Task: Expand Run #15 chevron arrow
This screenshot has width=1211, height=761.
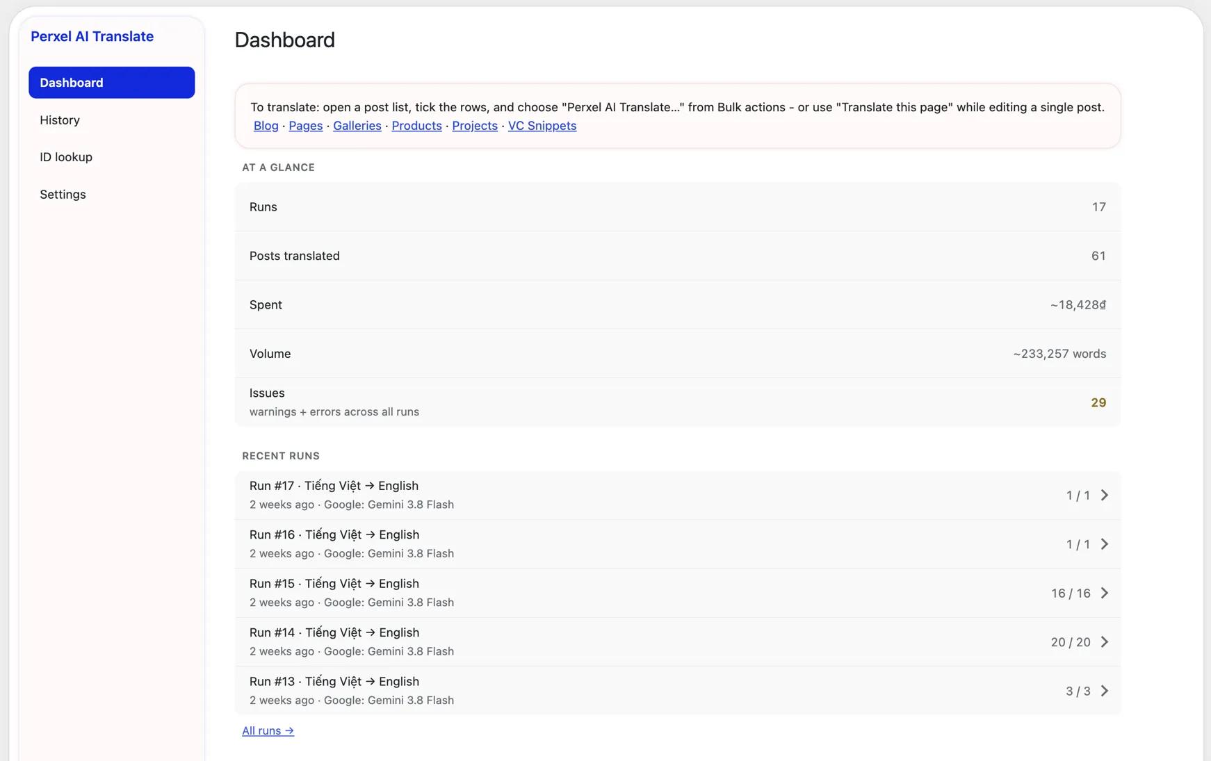Action: coord(1104,594)
